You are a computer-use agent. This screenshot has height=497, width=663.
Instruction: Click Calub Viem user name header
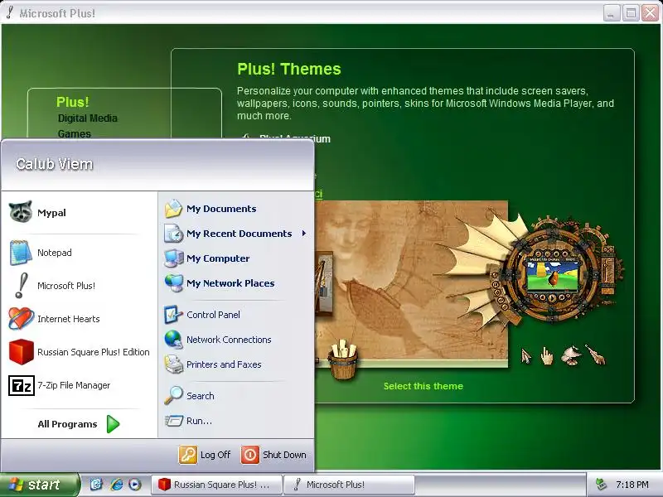click(54, 164)
